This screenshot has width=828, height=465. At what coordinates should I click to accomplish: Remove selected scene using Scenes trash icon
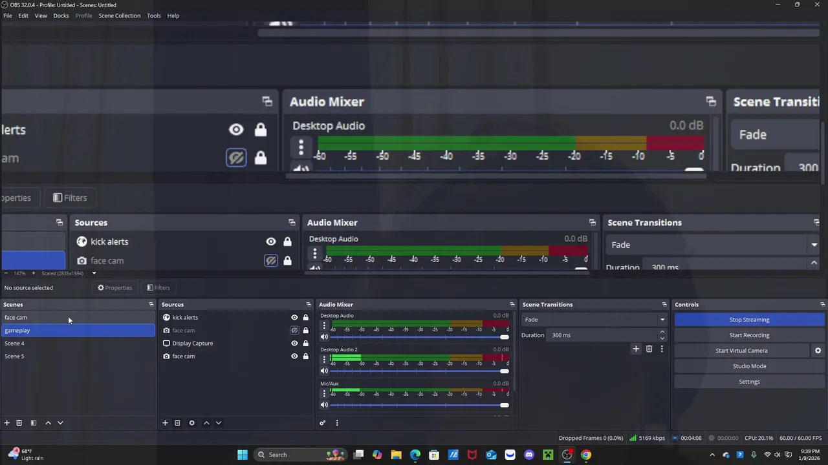click(19, 423)
